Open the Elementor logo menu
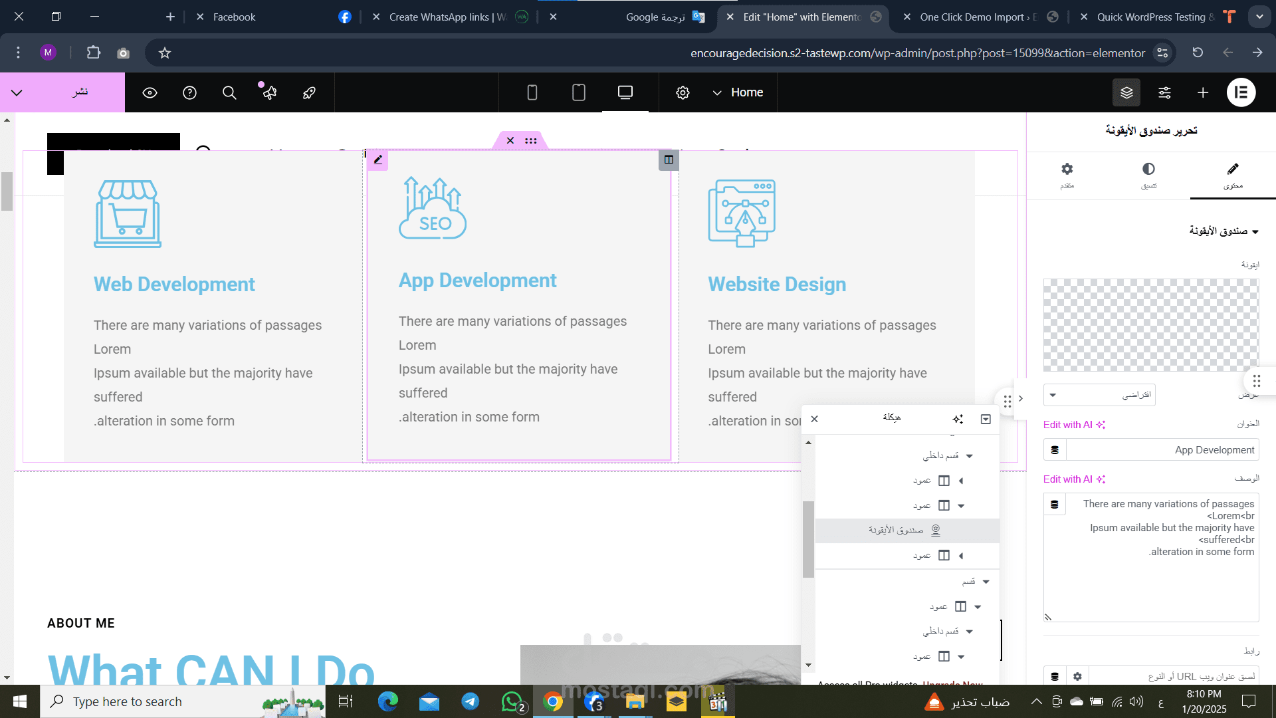The width and height of the screenshot is (1276, 718). 1241,92
